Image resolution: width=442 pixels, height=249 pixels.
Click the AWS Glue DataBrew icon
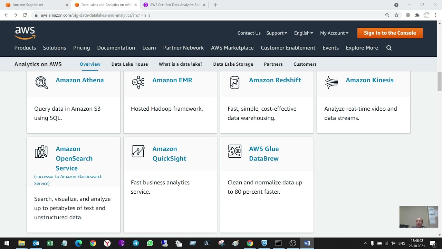pos(235,151)
